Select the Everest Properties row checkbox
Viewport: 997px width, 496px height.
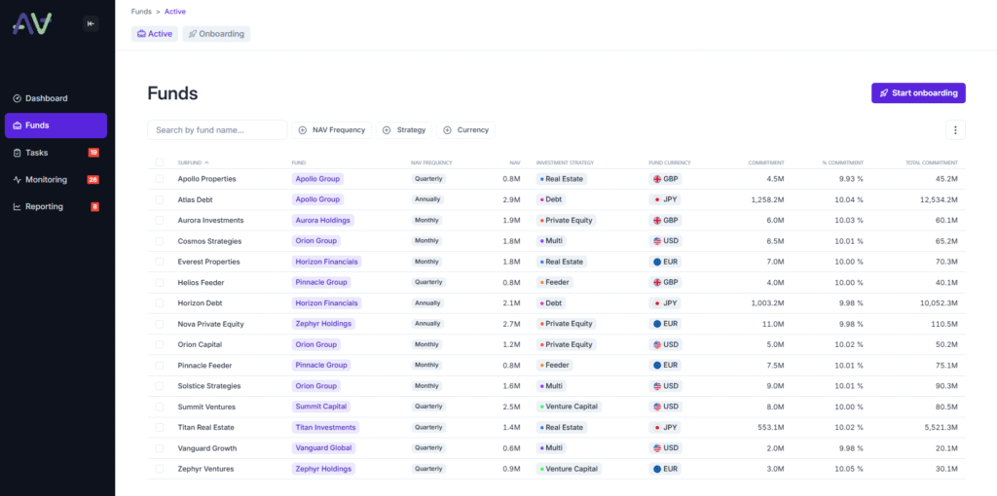160,262
